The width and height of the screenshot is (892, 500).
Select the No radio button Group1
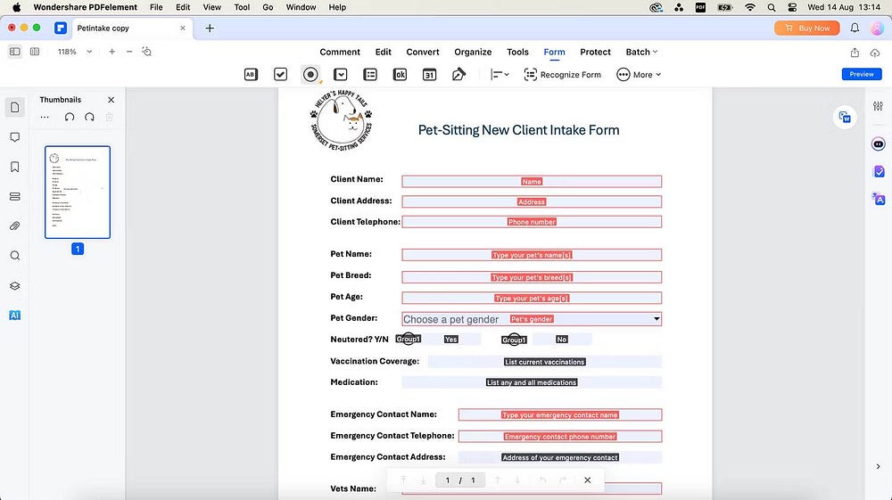tap(514, 340)
